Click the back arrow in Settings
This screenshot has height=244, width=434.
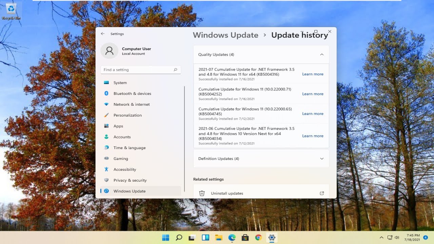pos(103,34)
